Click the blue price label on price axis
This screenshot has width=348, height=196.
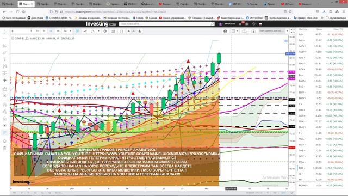[x=290, y=54]
